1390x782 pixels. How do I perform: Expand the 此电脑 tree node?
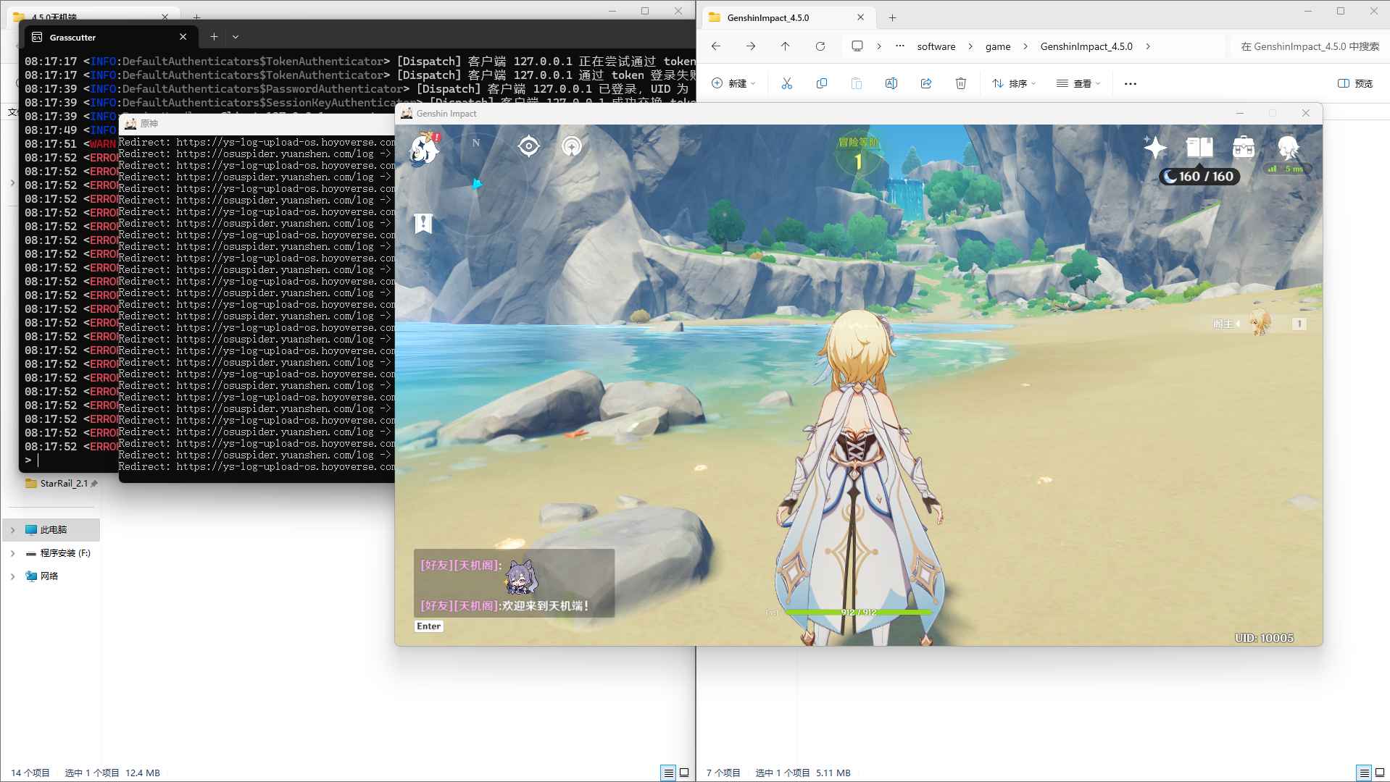click(12, 530)
